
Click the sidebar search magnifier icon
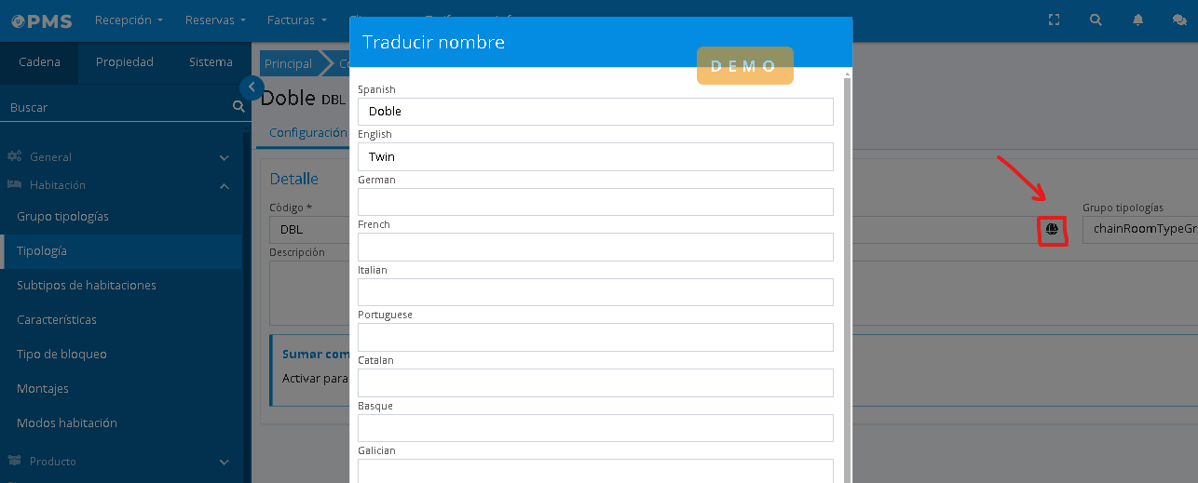pos(238,107)
